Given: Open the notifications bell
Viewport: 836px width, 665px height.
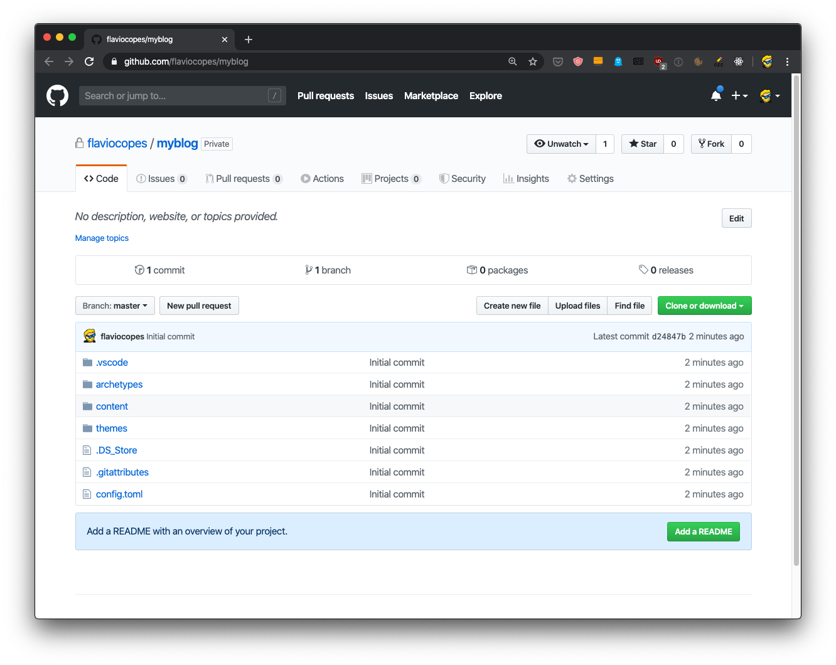Looking at the screenshot, I should coord(715,96).
